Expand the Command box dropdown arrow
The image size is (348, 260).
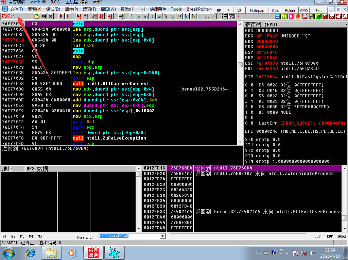(x=163, y=236)
